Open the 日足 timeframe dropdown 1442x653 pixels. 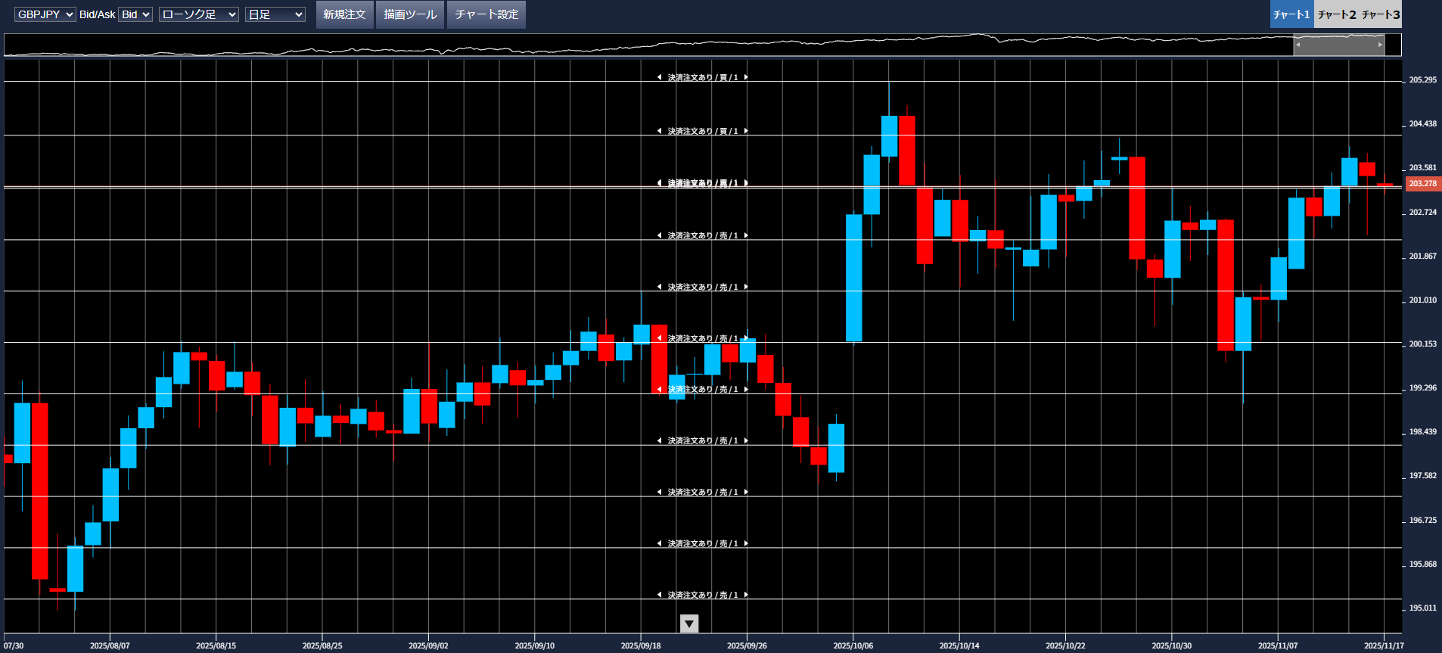coord(275,14)
